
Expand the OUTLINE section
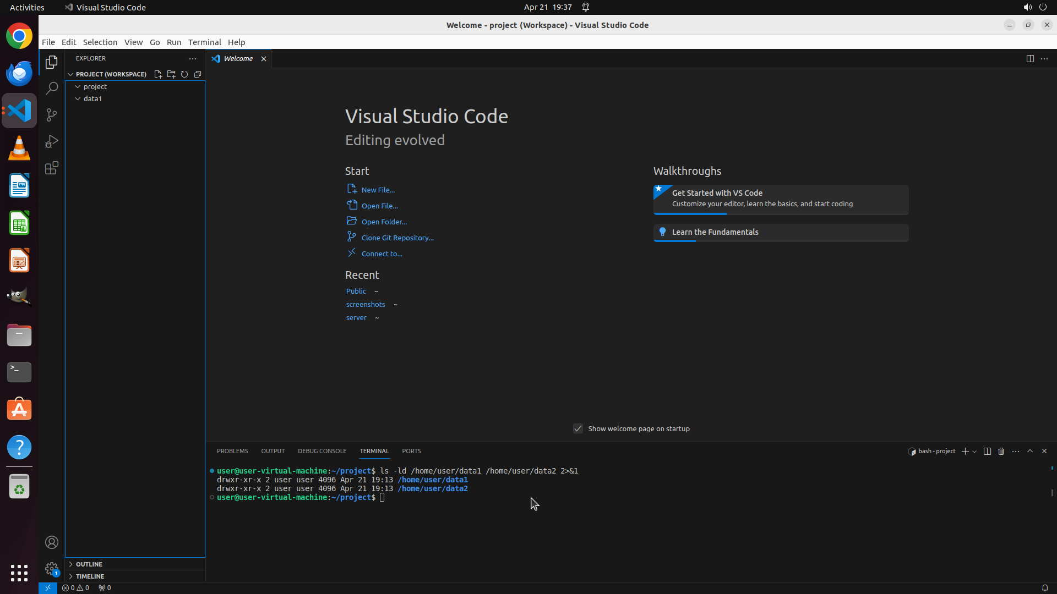(x=89, y=564)
